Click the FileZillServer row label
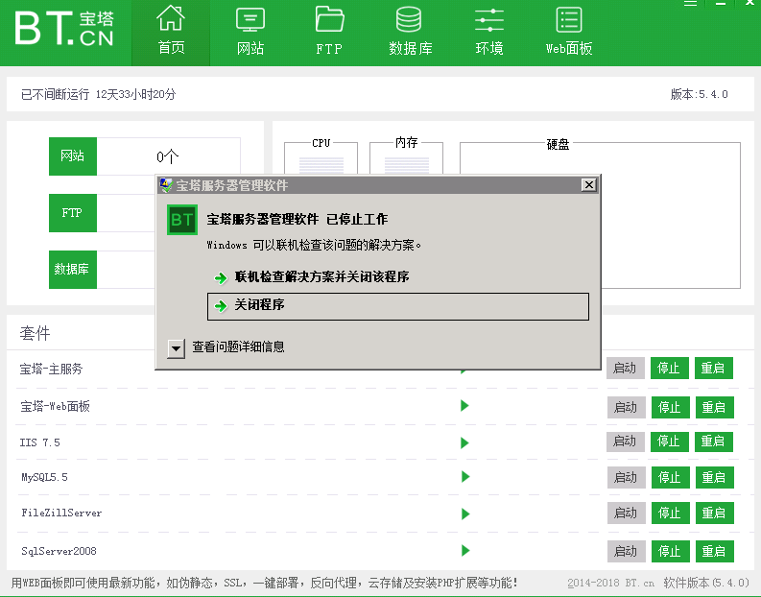 61,513
